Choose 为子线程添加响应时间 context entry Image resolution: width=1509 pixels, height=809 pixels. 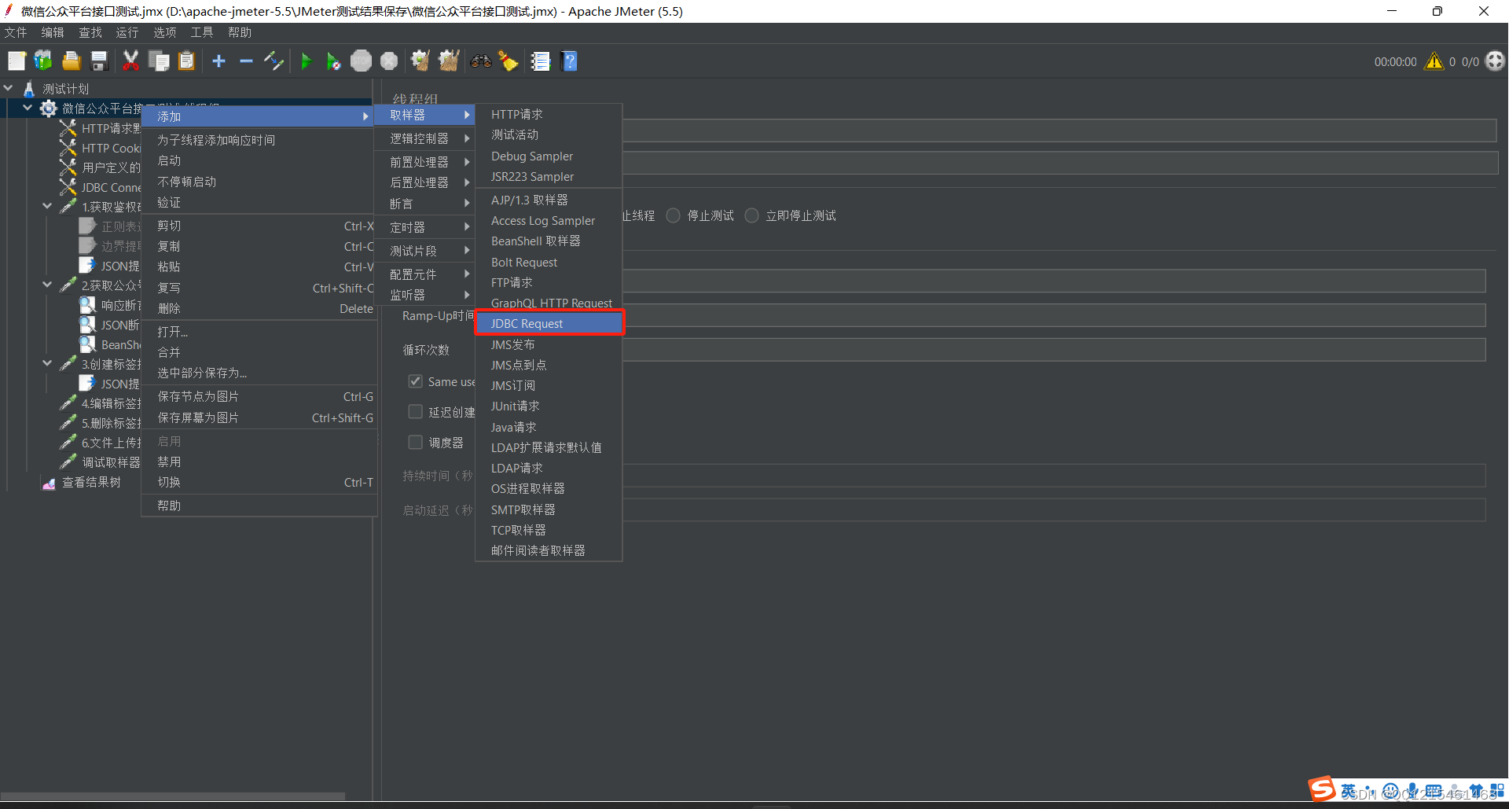[x=259, y=140]
